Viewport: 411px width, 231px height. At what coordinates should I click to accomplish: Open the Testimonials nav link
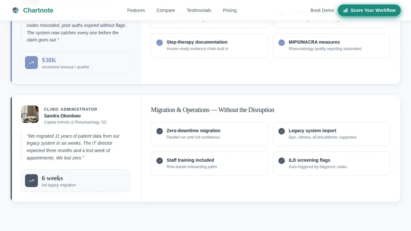pyautogui.click(x=199, y=10)
